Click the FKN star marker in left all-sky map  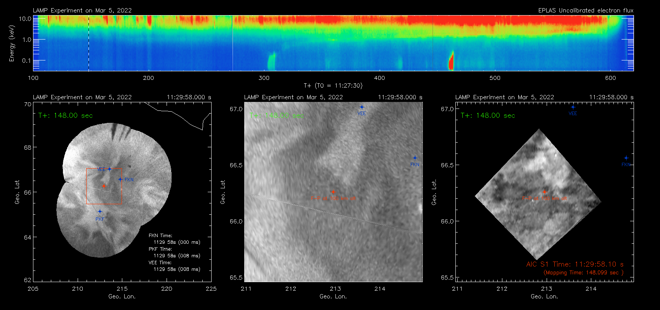pos(120,179)
